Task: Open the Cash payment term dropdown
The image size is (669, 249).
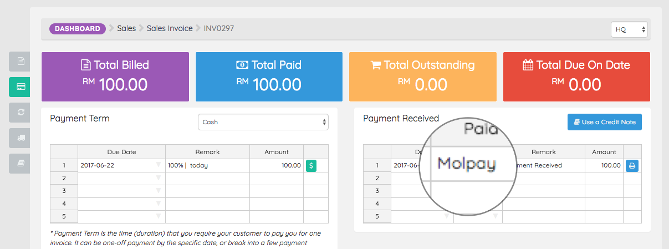Action: [x=263, y=122]
